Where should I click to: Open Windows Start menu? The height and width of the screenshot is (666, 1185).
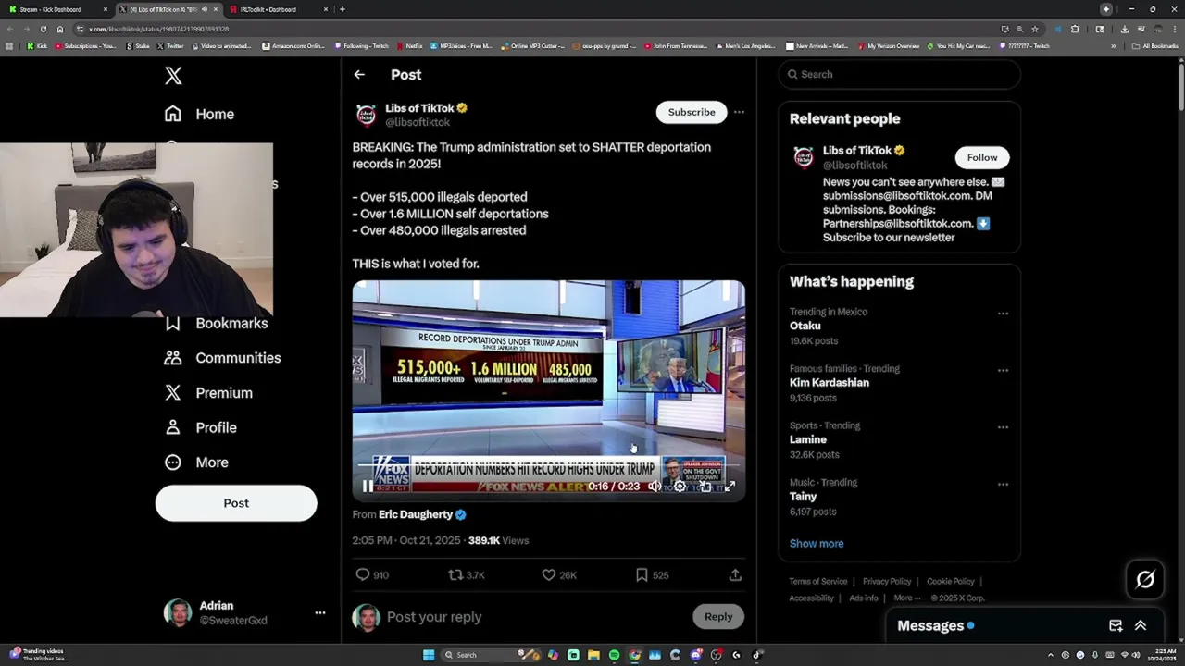click(429, 655)
